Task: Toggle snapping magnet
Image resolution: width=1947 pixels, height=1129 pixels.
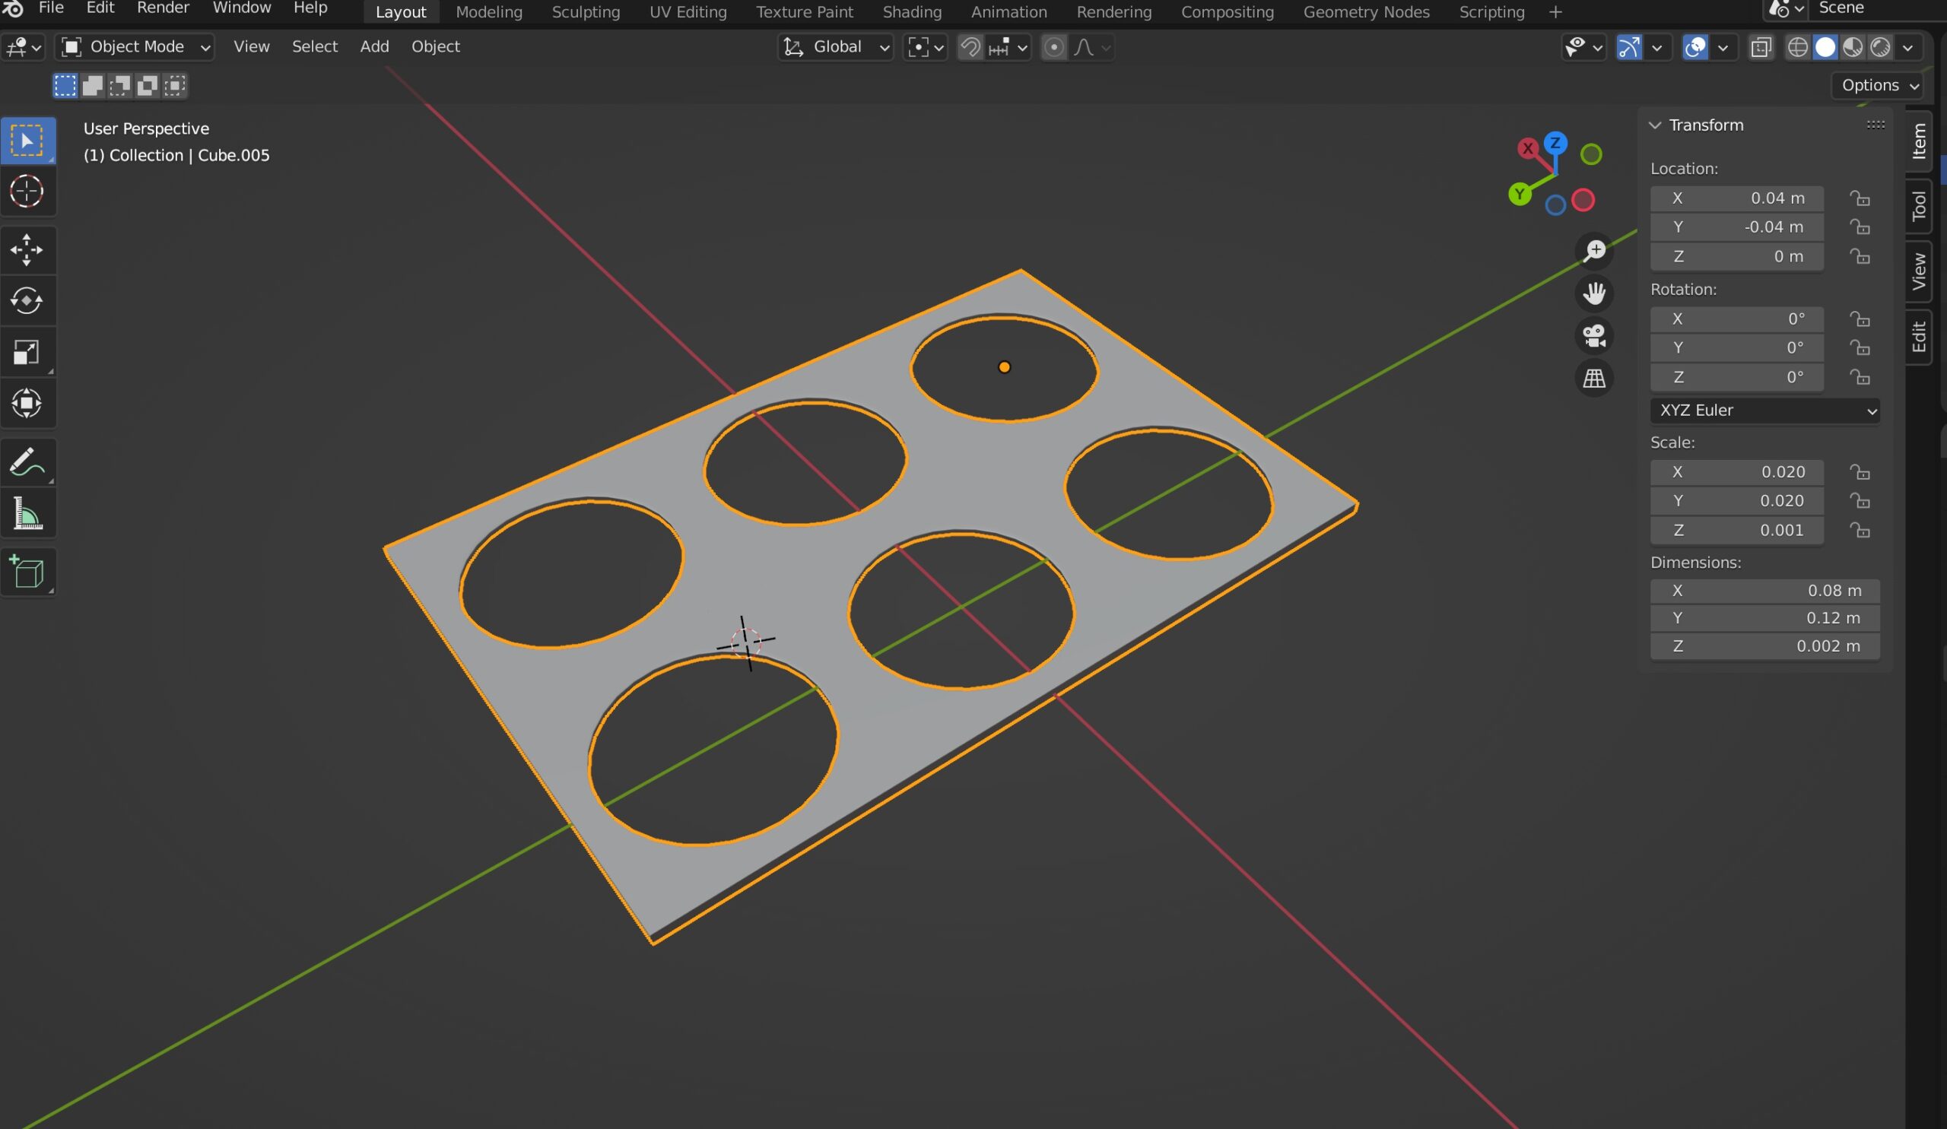Action: pyautogui.click(x=970, y=47)
